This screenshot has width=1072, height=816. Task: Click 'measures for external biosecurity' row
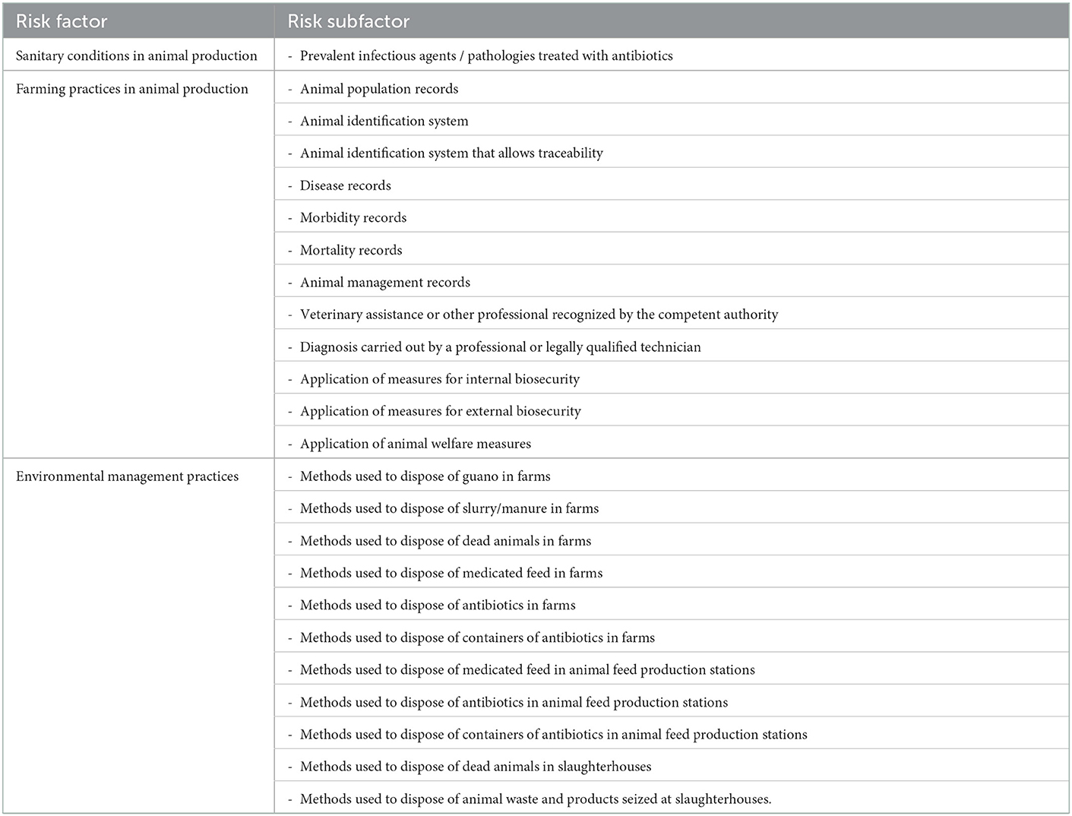click(x=672, y=411)
